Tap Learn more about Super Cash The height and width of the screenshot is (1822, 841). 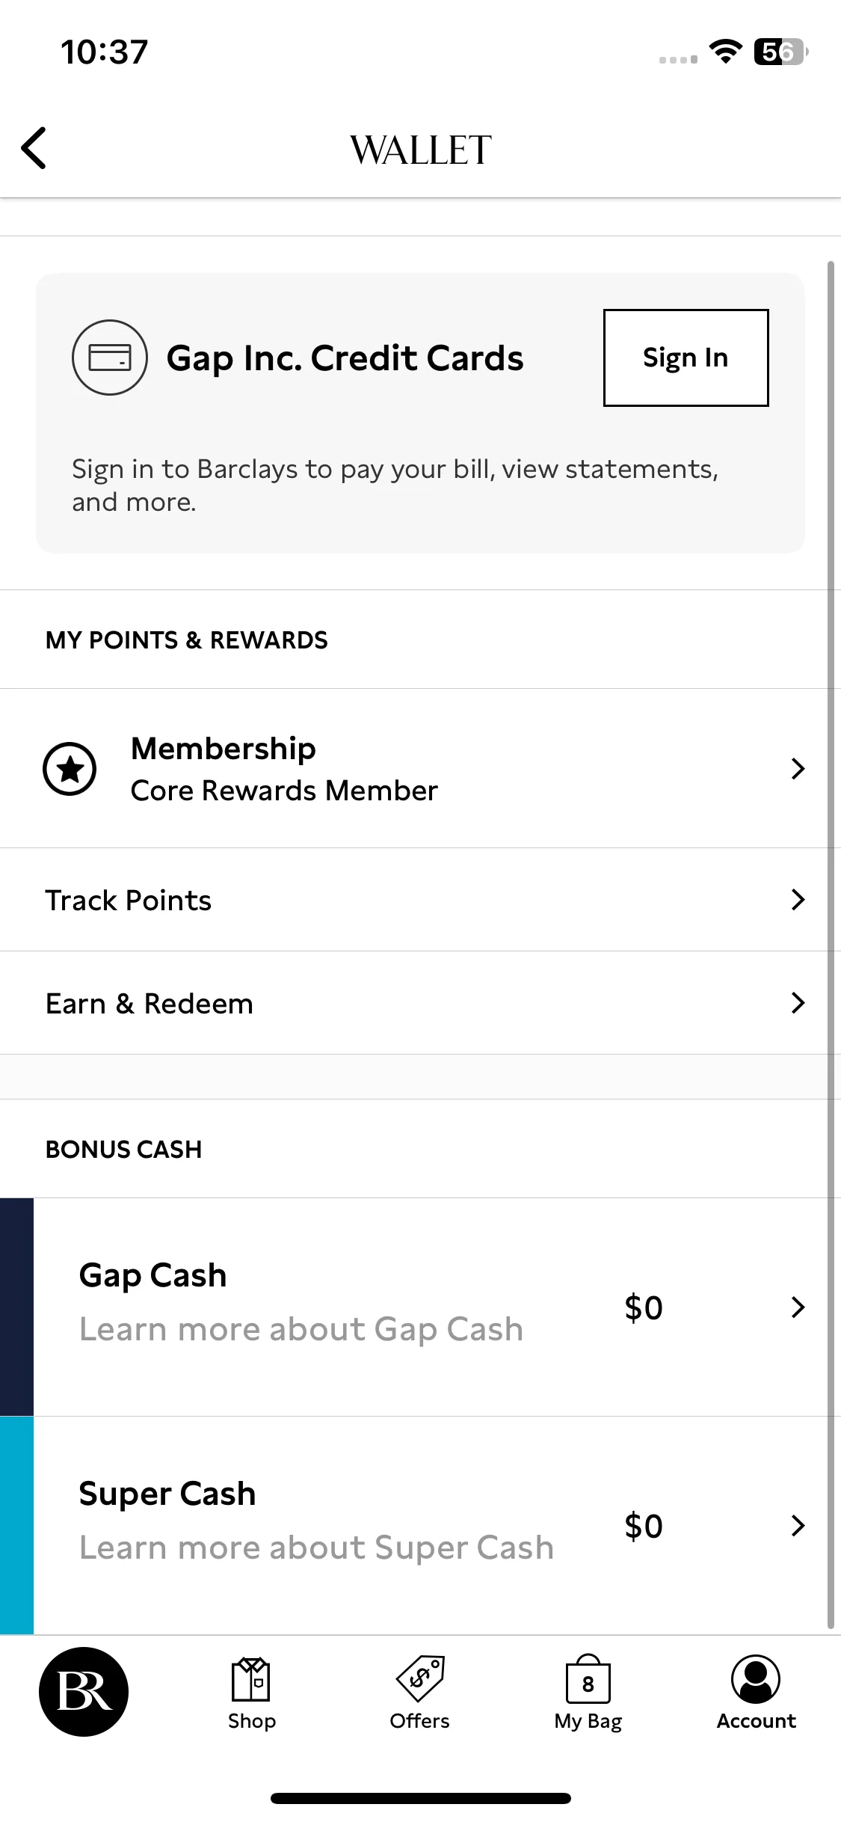pyautogui.click(x=316, y=1548)
